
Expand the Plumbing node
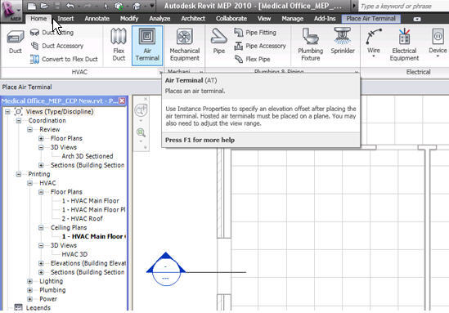click(30, 290)
